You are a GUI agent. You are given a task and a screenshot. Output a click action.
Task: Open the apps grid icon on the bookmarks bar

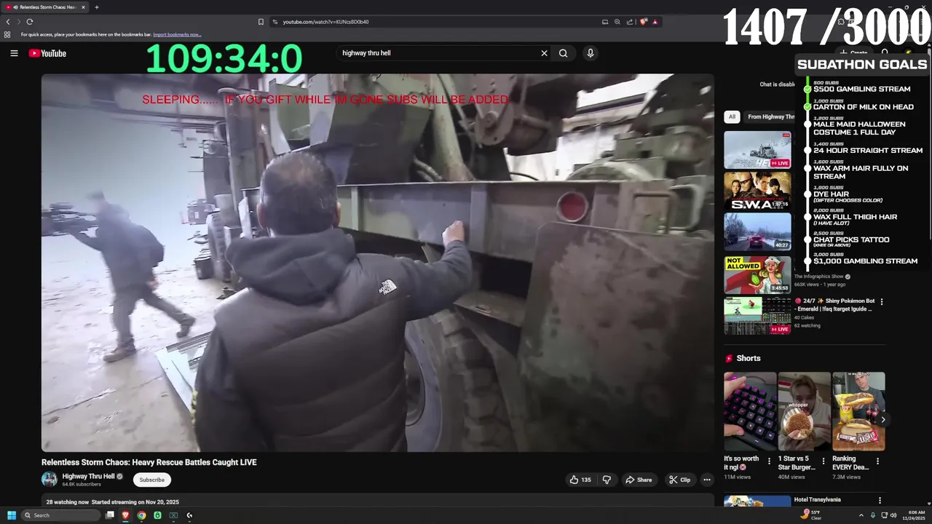pos(7,34)
